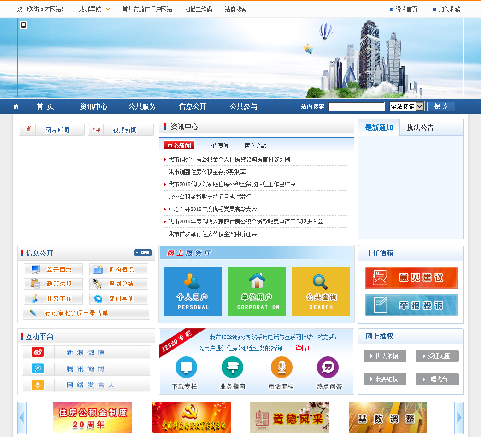Click the 公开目录 monitor icon
Screen dimensions: 481x437
point(35,269)
